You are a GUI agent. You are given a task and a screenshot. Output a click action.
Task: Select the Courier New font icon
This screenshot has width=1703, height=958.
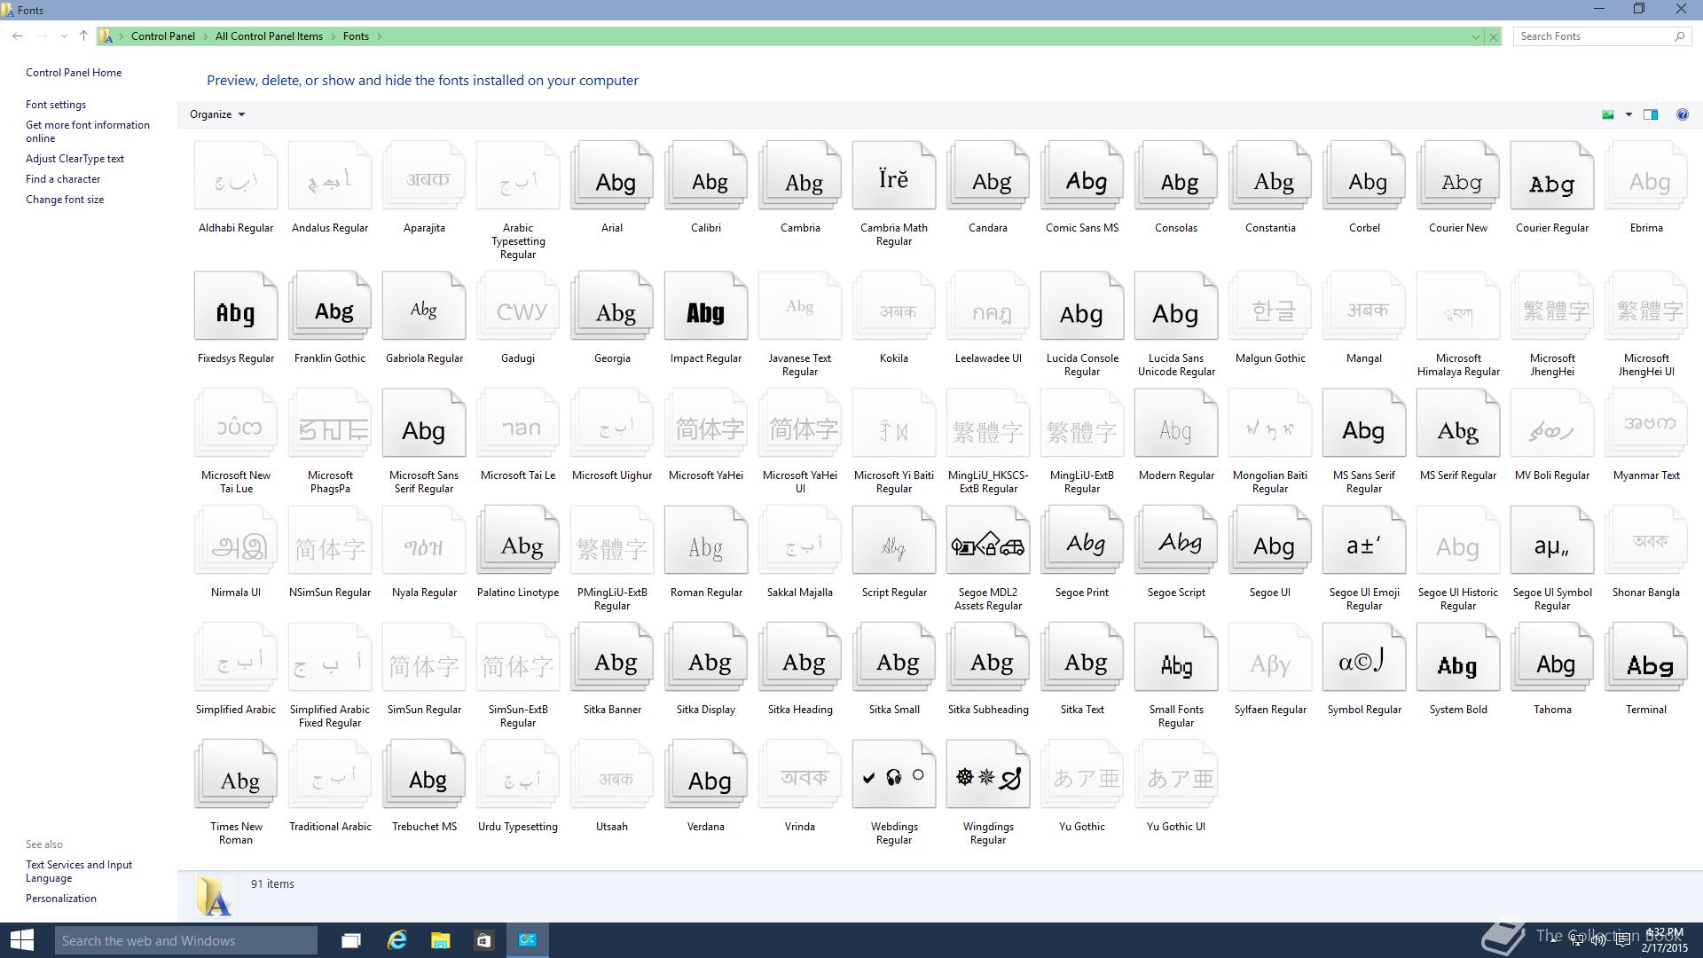1458,176
